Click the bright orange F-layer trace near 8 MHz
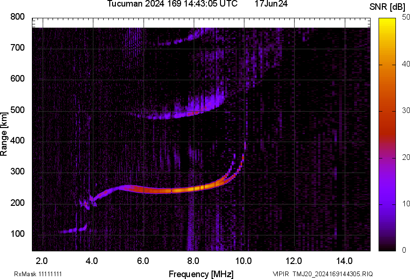The image size is (410, 279). (193, 189)
